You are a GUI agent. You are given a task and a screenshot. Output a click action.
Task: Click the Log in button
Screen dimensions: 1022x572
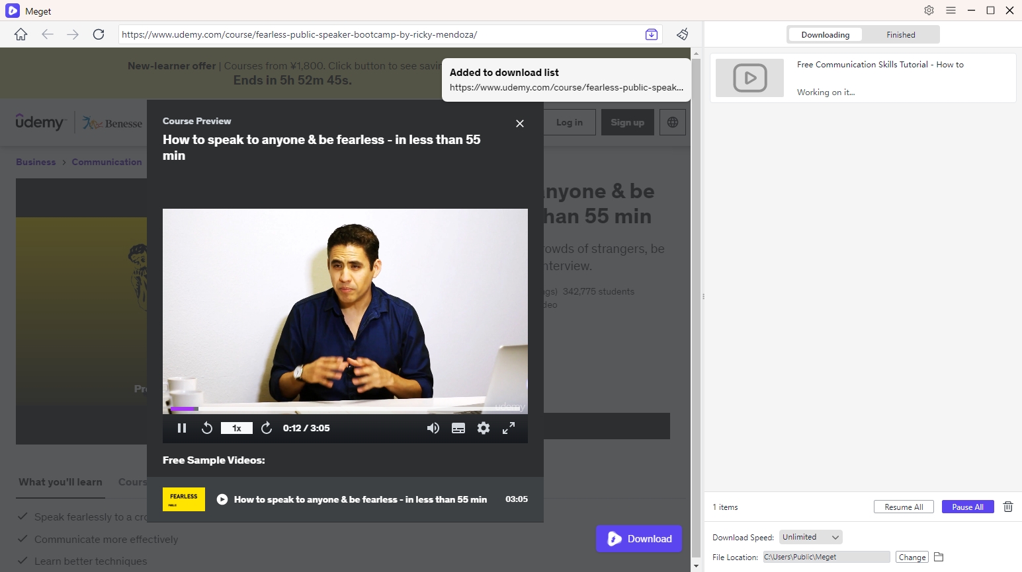pos(569,122)
